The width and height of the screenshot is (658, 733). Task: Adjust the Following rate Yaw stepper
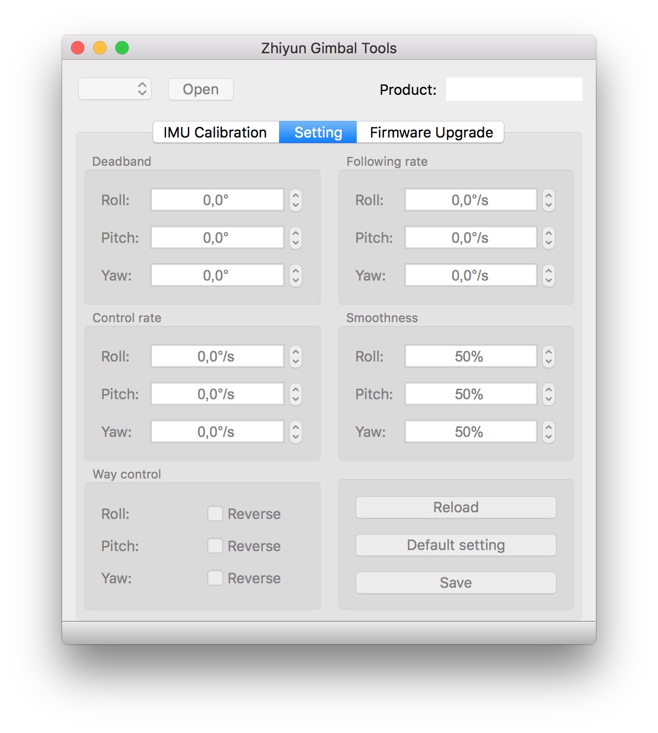coord(549,276)
